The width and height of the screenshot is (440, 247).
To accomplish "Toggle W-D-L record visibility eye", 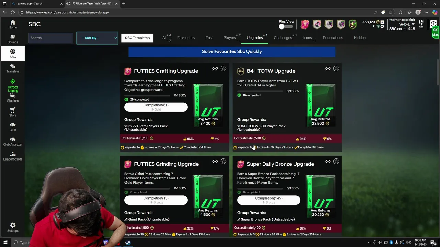I will [x=413, y=24].
